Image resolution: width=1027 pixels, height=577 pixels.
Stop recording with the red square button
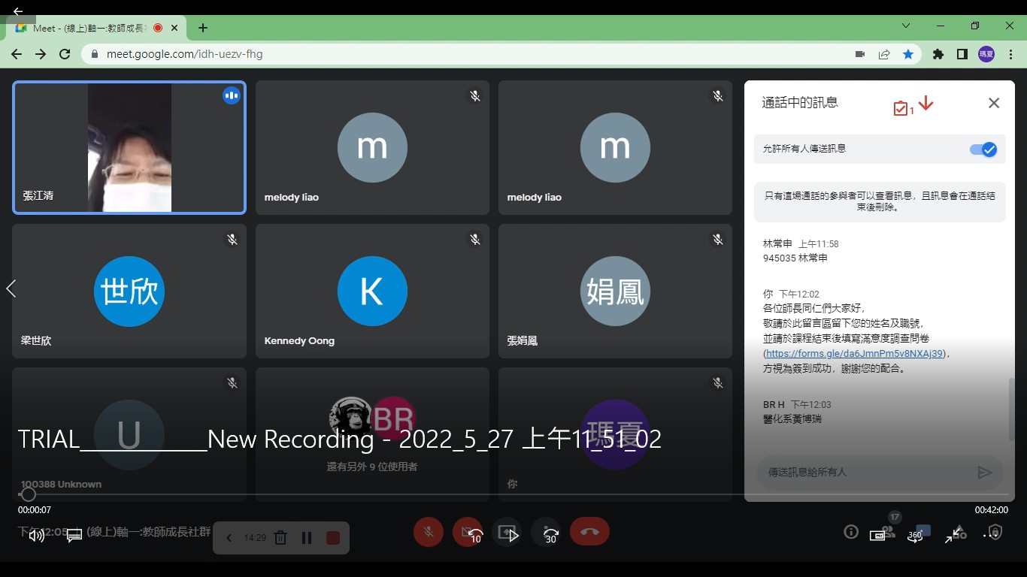click(x=332, y=538)
